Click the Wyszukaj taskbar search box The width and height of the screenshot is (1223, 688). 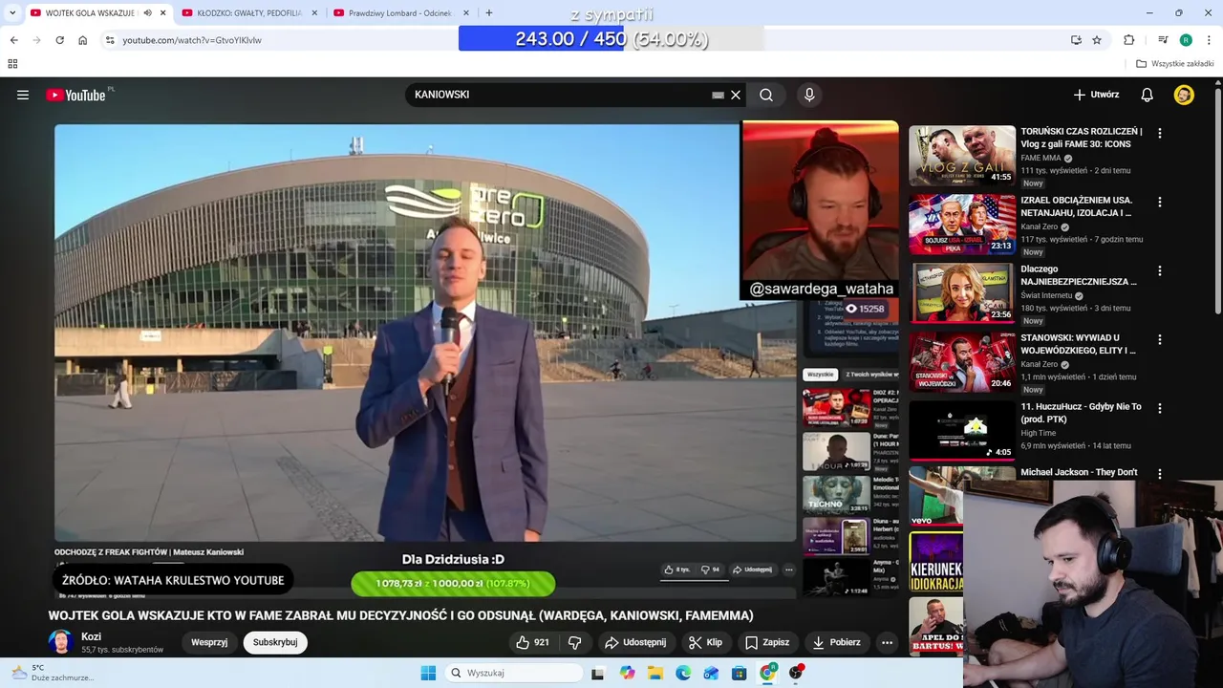tap(514, 673)
